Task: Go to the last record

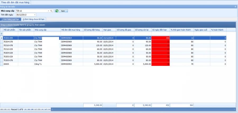Action: [32, 109]
